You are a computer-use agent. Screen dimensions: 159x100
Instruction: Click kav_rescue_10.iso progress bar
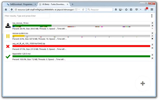81,26
